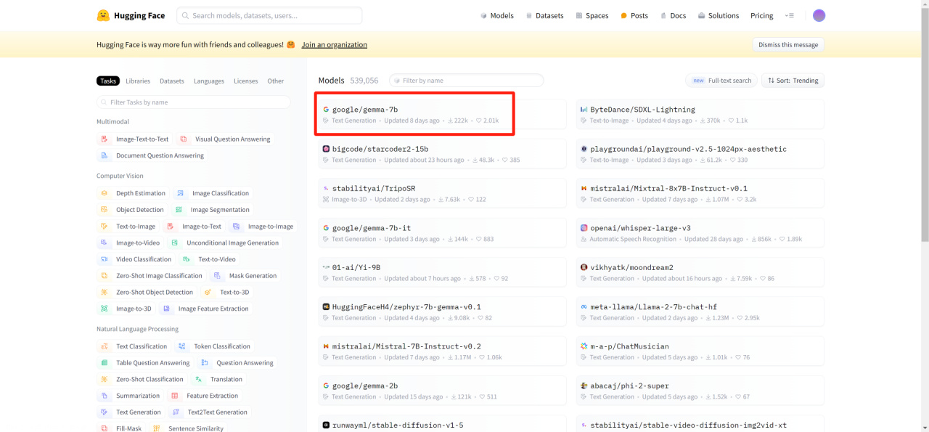
Task: Choose the Image Feature Extraction tag
Action: [x=206, y=309]
